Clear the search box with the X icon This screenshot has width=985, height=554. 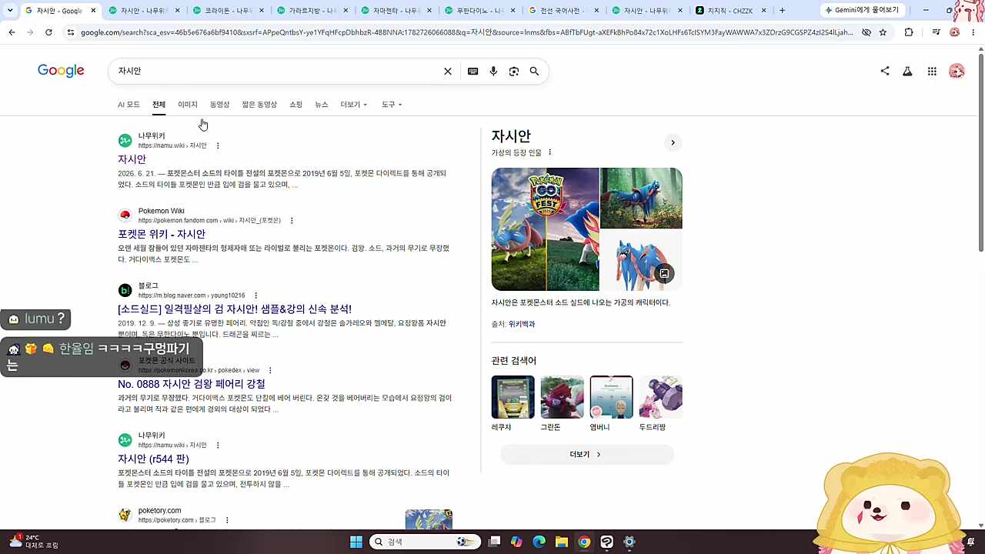pyautogui.click(x=448, y=71)
